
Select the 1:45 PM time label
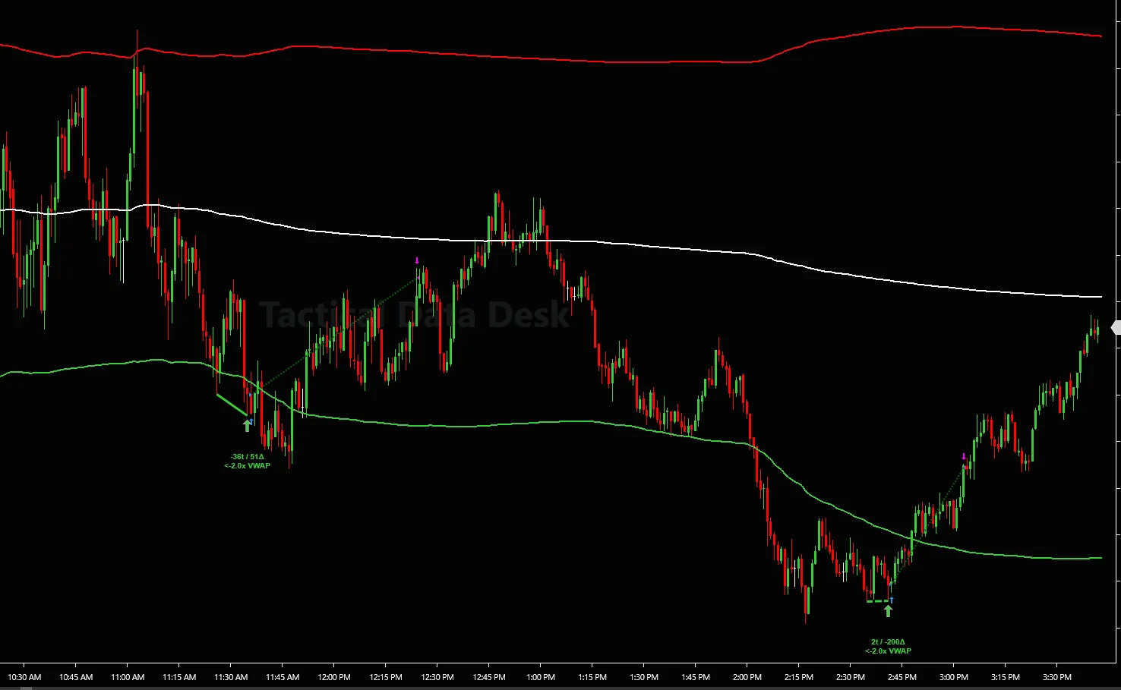click(x=696, y=677)
